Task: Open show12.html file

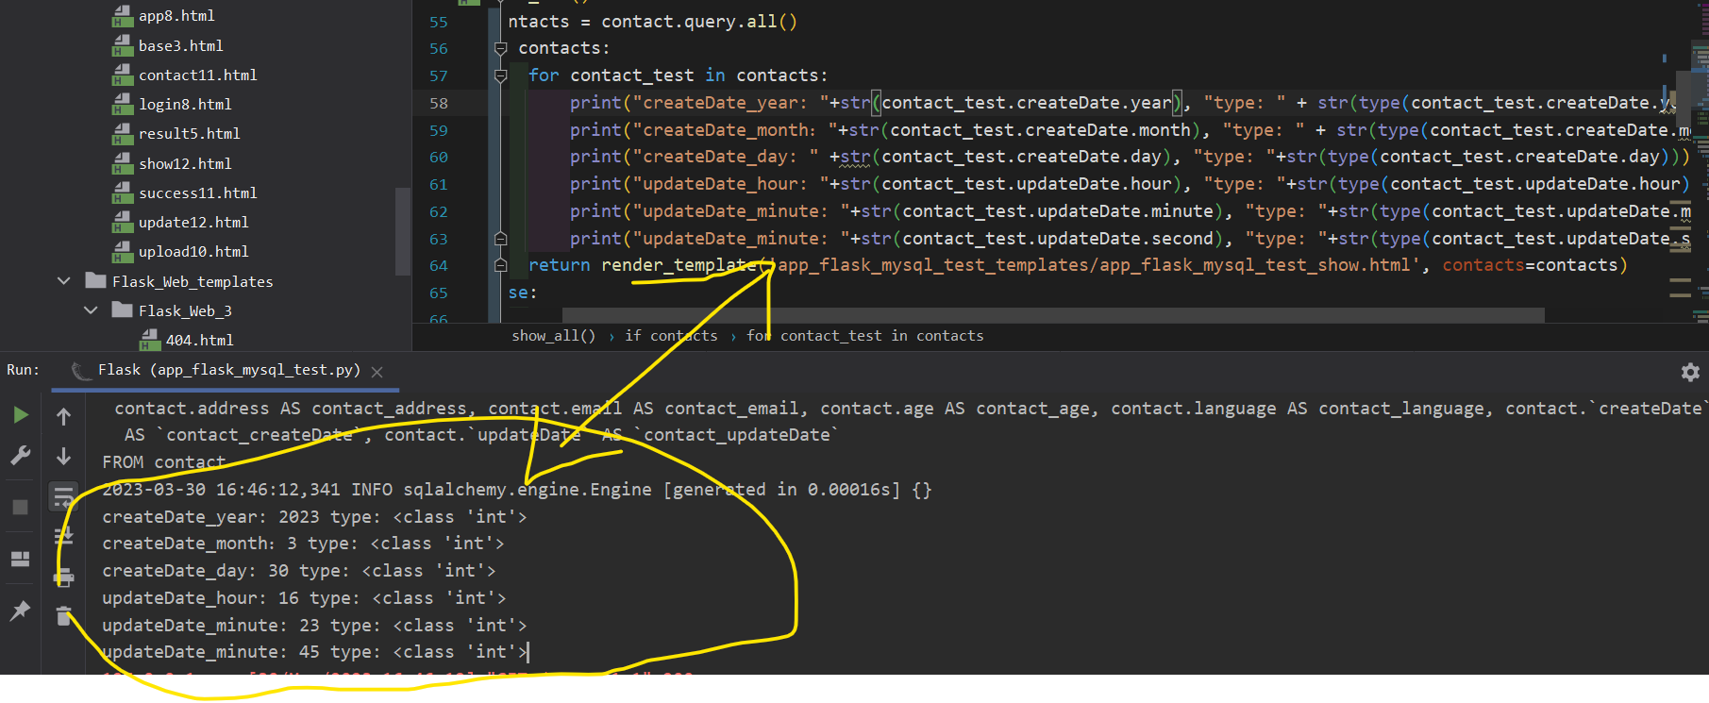Action: [185, 163]
